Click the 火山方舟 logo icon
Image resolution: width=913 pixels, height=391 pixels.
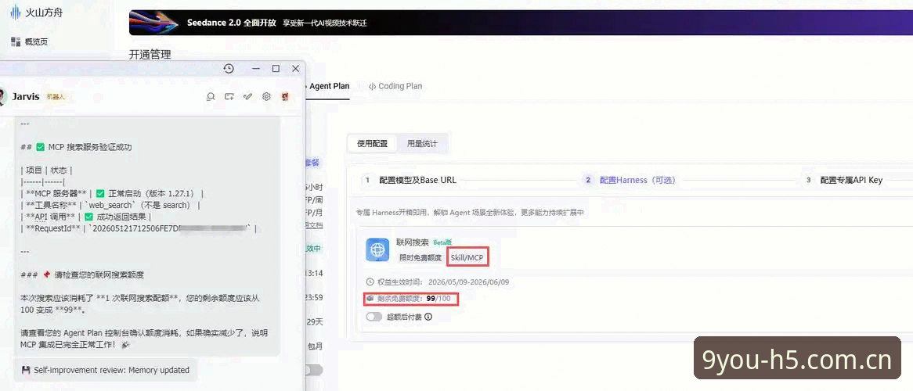15,12
